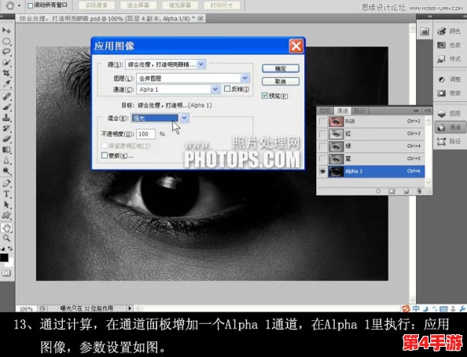Open Channels panel flyout menu

point(428,111)
